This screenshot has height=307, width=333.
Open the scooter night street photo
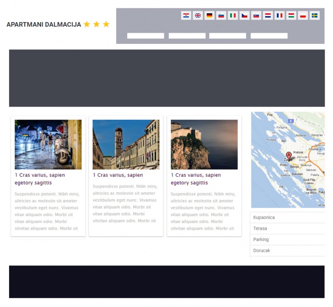pos(48,144)
